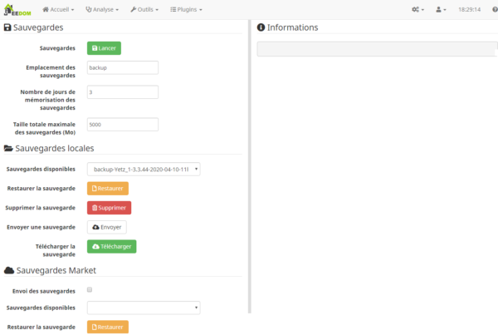
Task: Expand Market Sauvegardes disponibles dropdown
Action: (144, 308)
